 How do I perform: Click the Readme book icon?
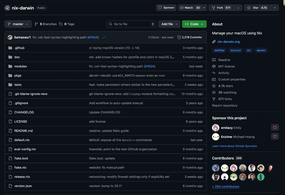point(214,60)
